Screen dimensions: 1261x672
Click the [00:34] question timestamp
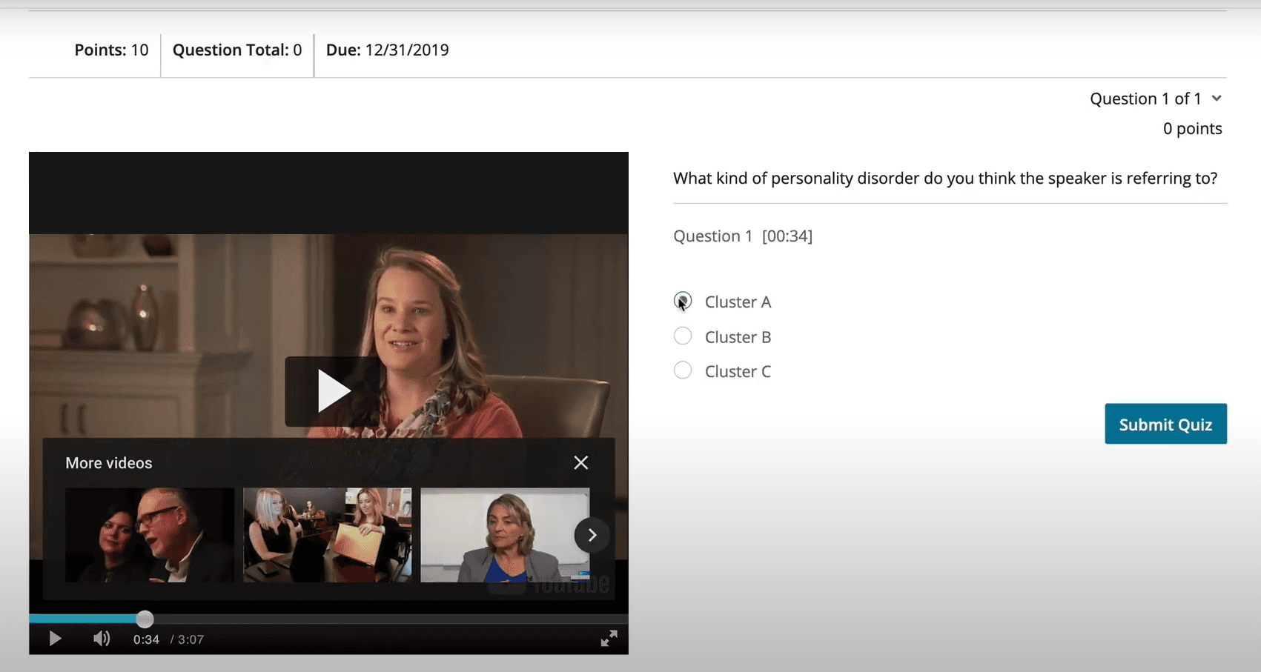(787, 236)
